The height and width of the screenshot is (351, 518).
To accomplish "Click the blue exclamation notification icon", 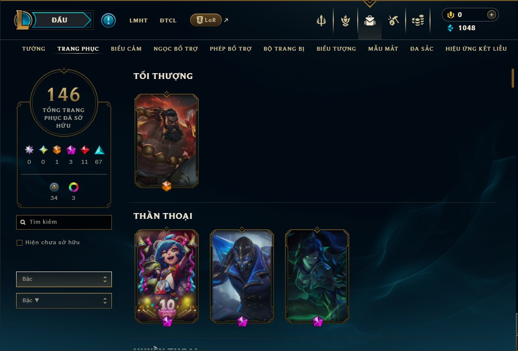I will pyautogui.click(x=108, y=20).
